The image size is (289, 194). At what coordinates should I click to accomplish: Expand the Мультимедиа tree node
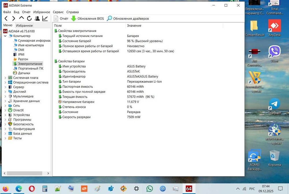5,96
